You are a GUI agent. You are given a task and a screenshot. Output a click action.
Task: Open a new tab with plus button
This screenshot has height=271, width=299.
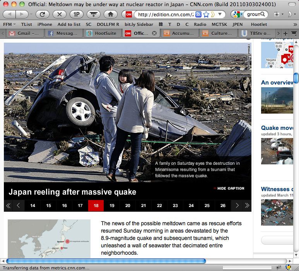(285, 33)
